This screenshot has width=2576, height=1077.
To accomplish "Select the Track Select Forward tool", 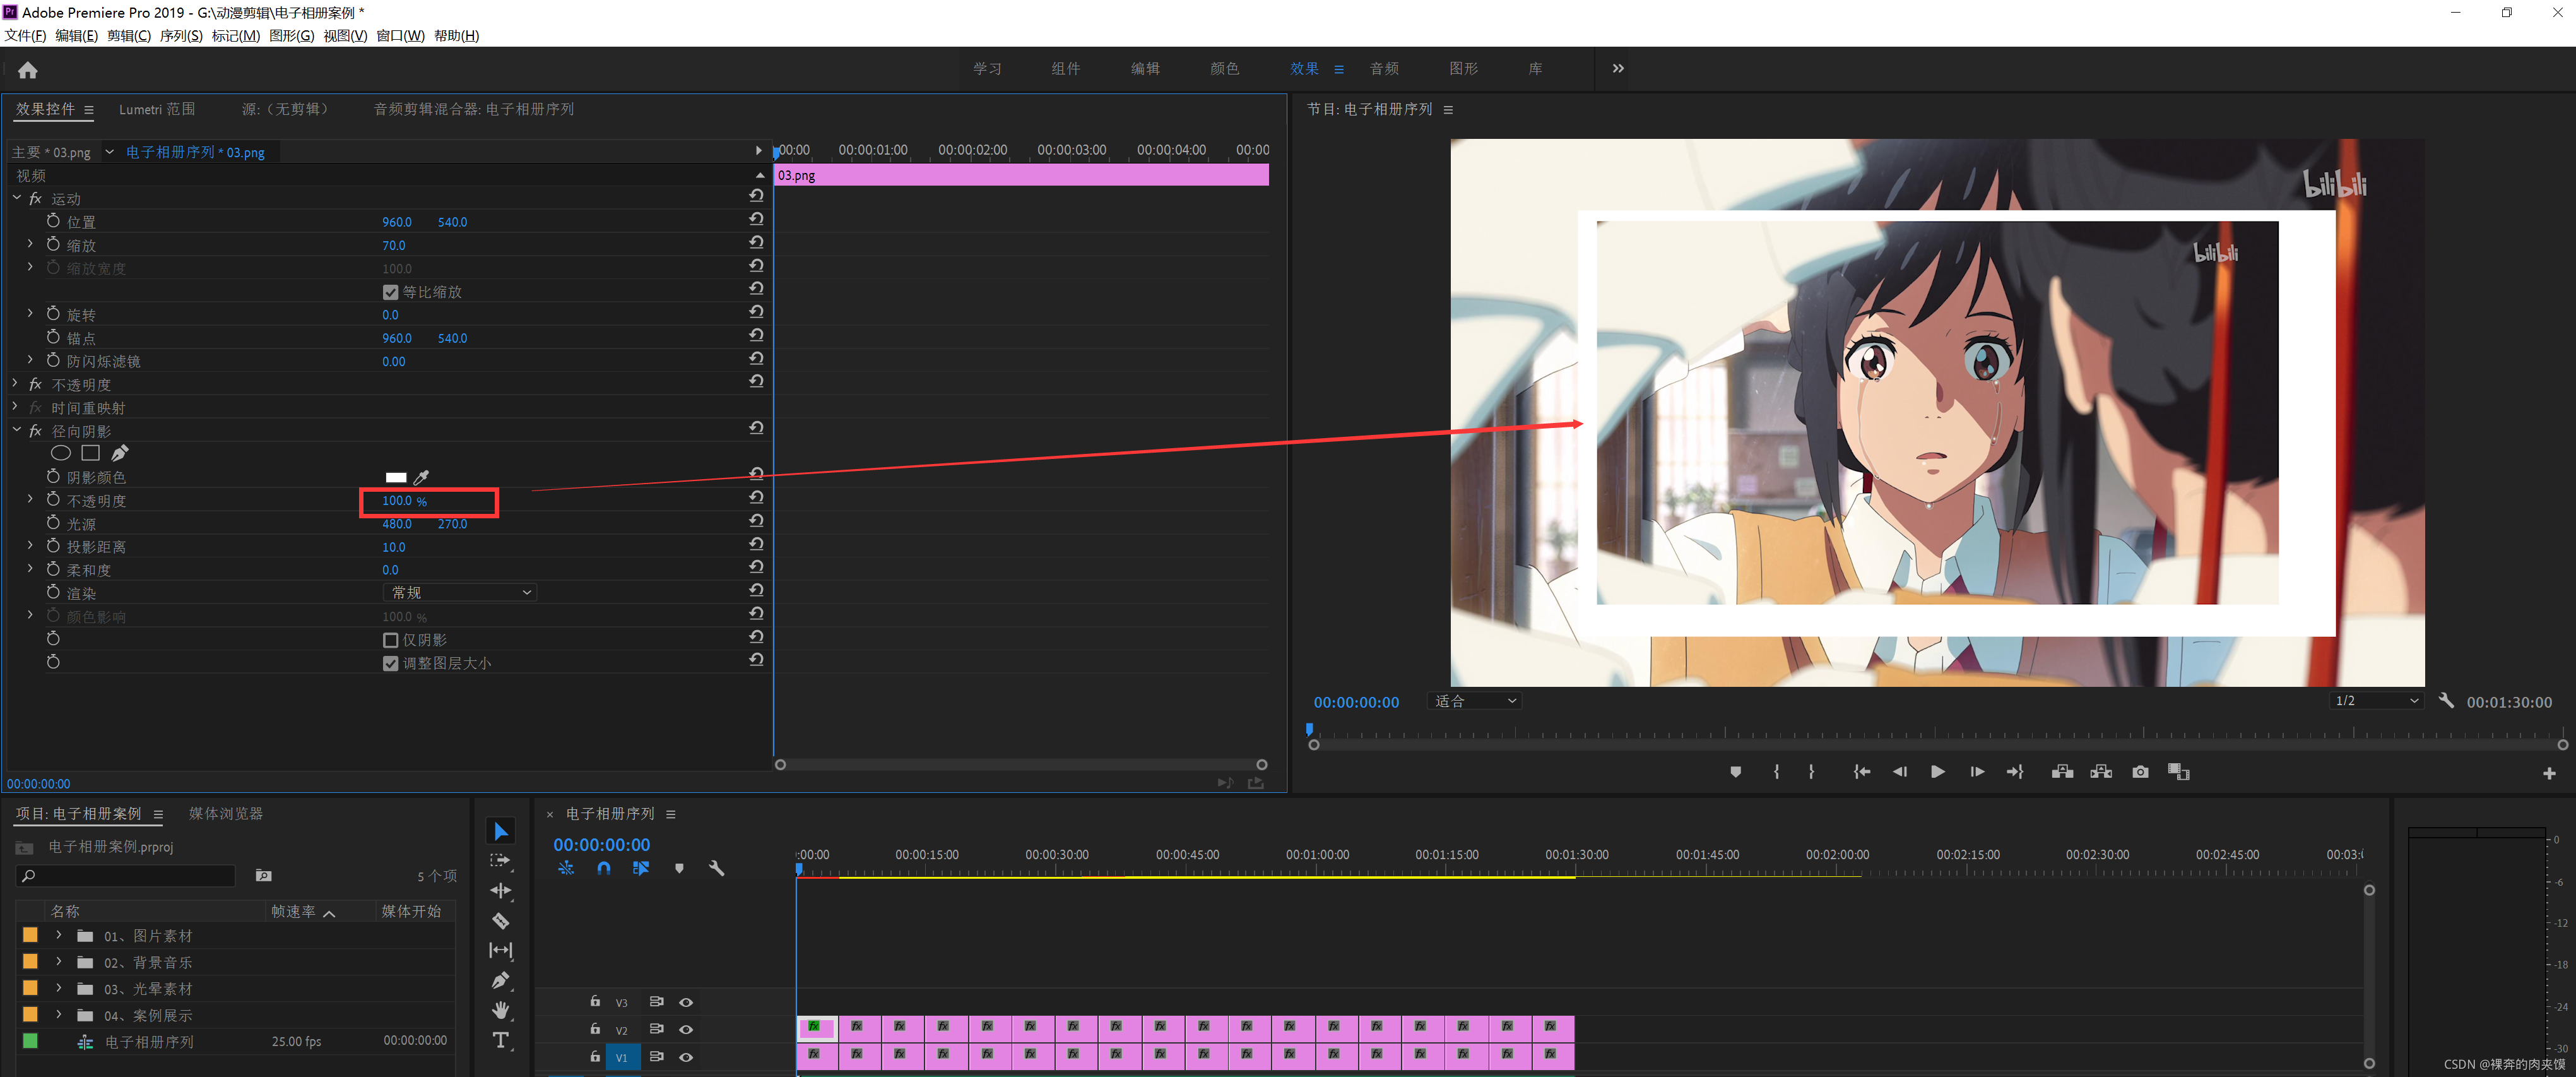I will 501,861.
